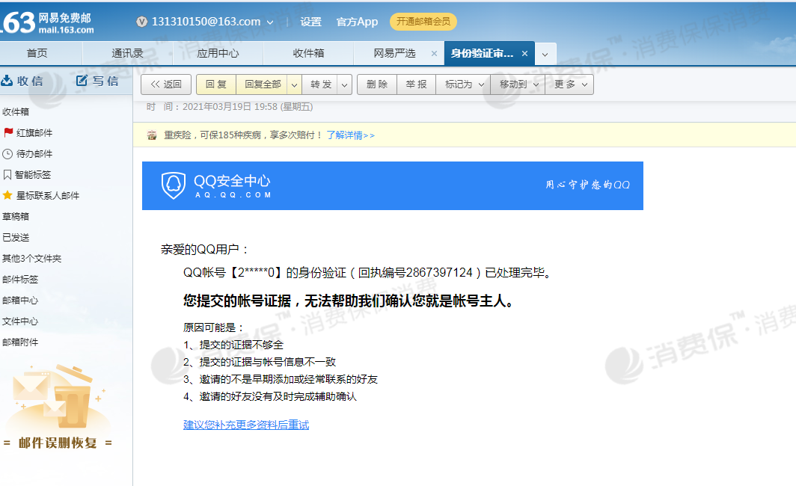796x486 pixels.
Task: Expand the account dropdown next to the email address
Action: pos(270,22)
